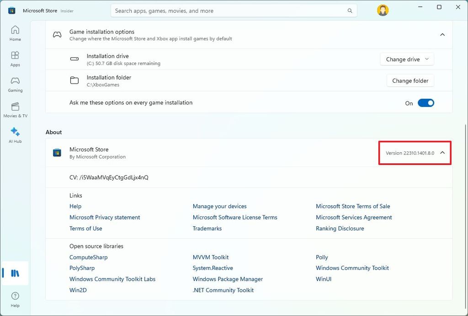Click the search apps input field
This screenshot has width=468, height=316.
coord(229,11)
